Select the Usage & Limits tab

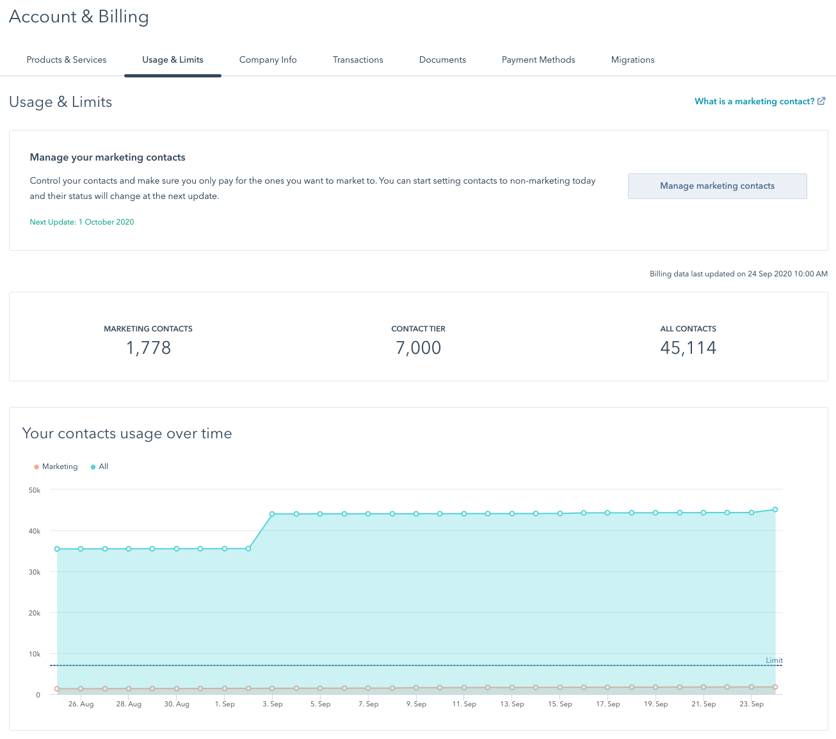tap(173, 60)
